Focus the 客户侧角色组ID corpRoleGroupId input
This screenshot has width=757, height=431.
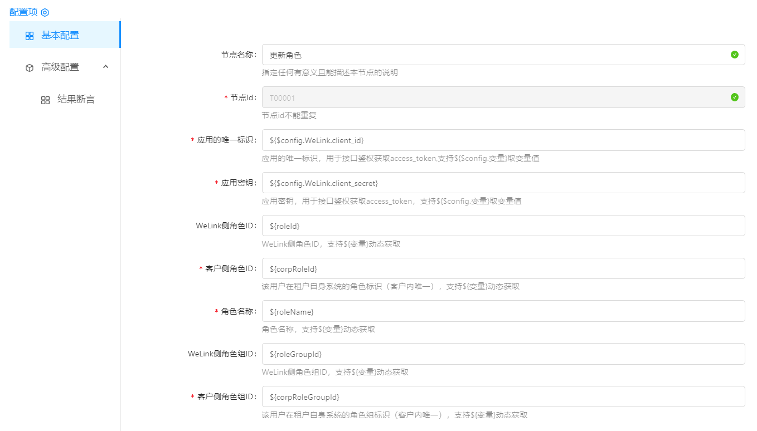click(x=503, y=396)
